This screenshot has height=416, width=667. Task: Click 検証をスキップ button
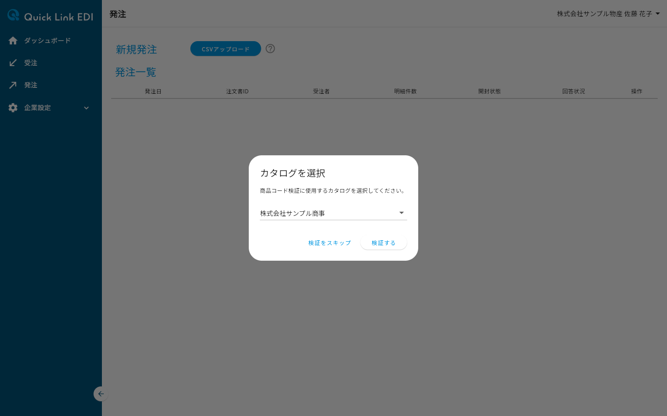[x=330, y=243]
